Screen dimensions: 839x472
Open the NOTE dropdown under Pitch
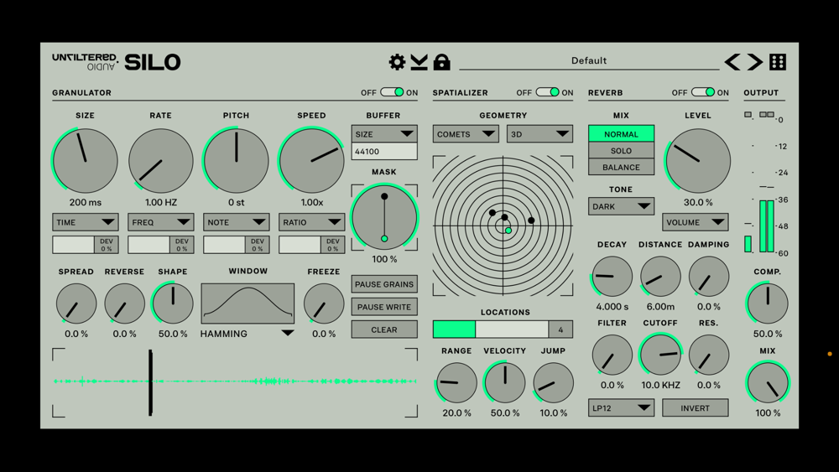(x=236, y=222)
